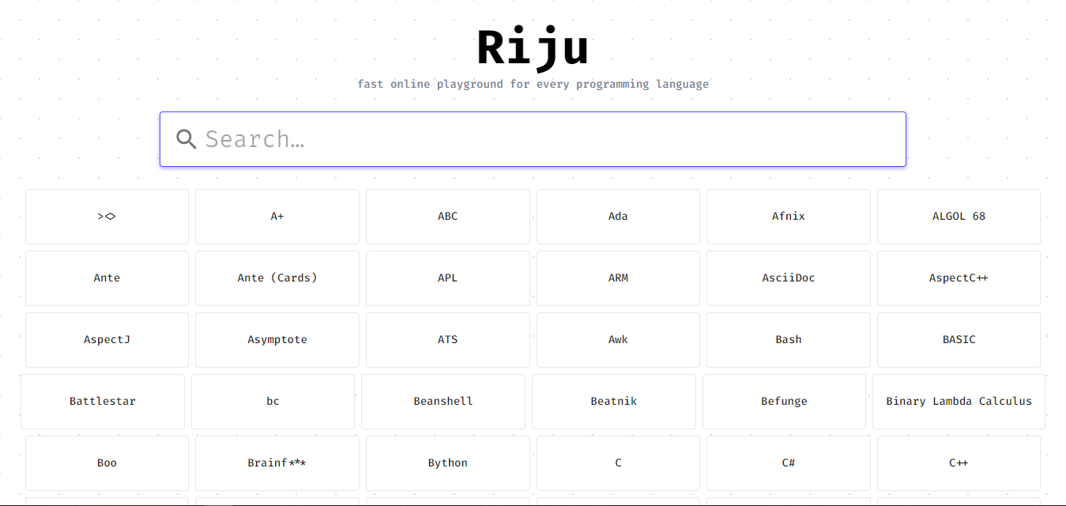Open the AsciiDoc playground
This screenshot has width=1066, height=506.
[788, 278]
